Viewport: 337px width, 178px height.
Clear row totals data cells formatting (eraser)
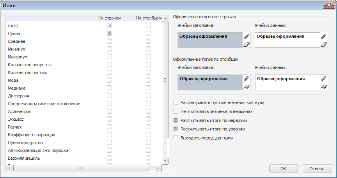point(323,45)
